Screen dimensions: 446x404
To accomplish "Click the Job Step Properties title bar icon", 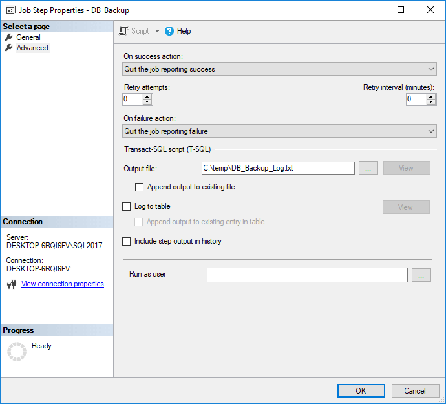I will (x=11, y=10).
